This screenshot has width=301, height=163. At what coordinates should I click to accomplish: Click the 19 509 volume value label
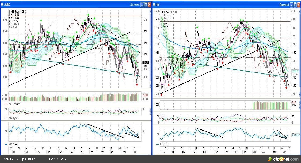145,95
